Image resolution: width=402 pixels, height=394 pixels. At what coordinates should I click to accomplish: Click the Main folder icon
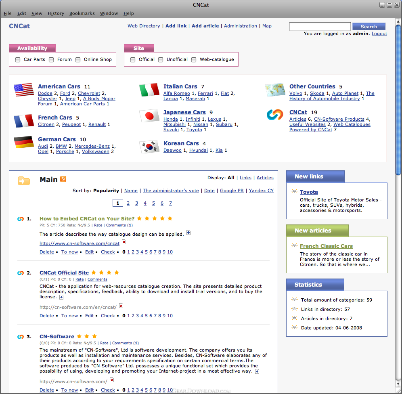pos(23,181)
